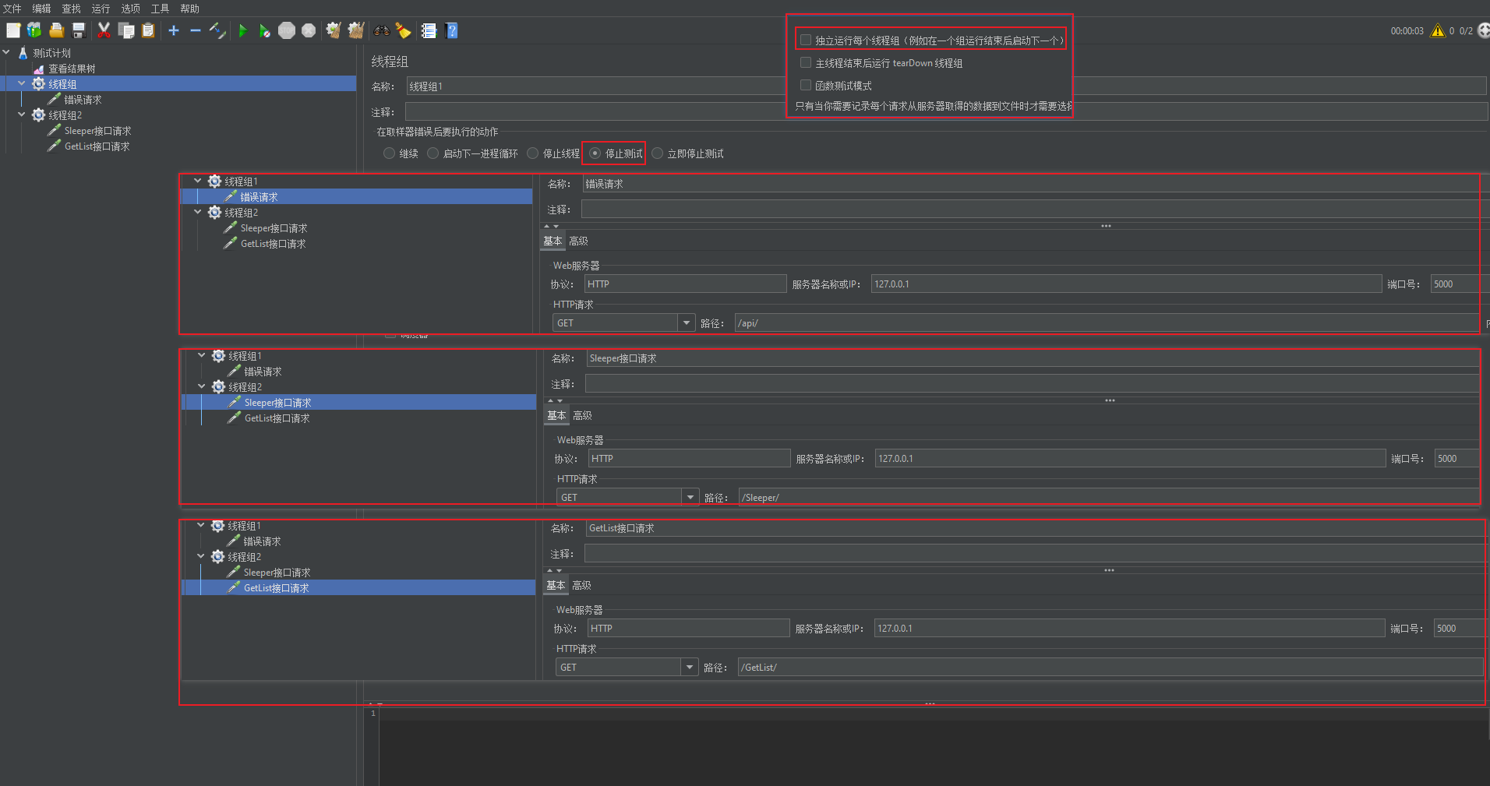1490x786 pixels.
Task: Click the Paste clipboard icon
Action: [148, 30]
